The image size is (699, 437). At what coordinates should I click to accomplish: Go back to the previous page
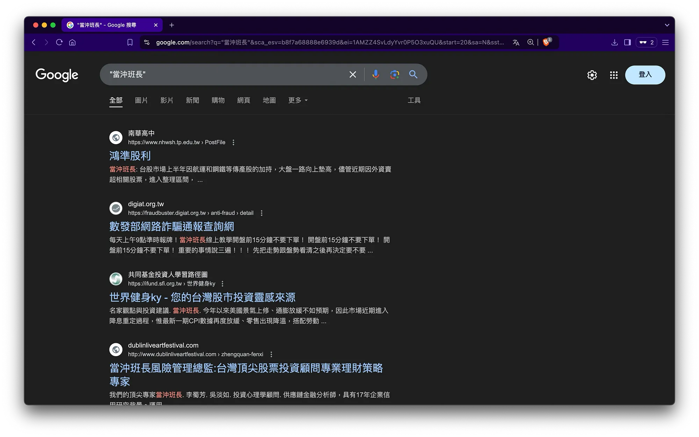(34, 42)
